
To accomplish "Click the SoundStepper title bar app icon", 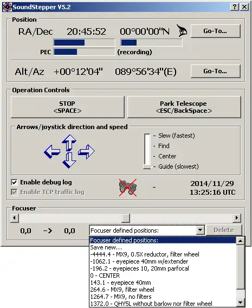I will coord(8,7).
